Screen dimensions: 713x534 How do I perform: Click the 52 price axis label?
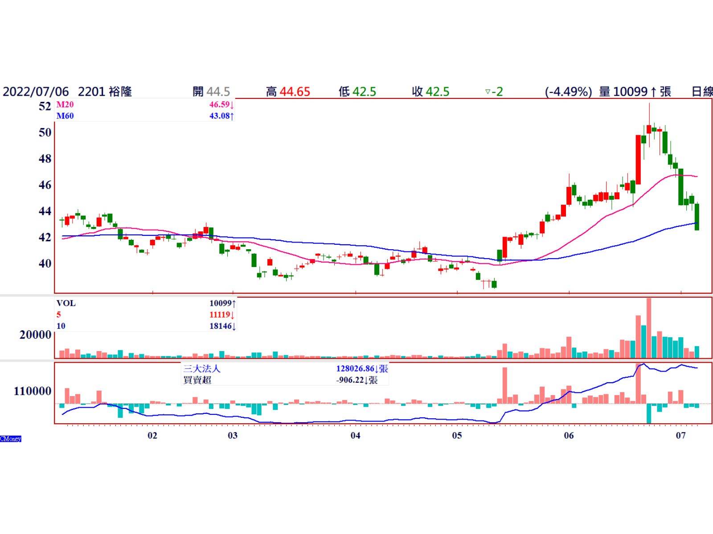(x=45, y=106)
